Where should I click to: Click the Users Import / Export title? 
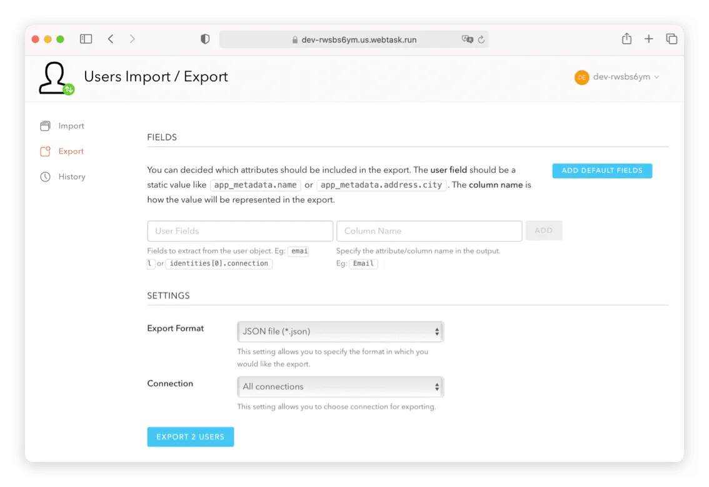156,77
